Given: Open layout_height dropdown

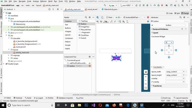Looking at the screenshot, I should [x=184, y=75].
